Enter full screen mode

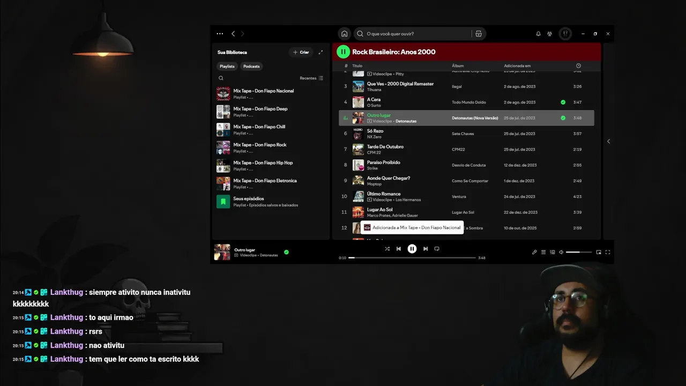pyautogui.click(x=608, y=252)
